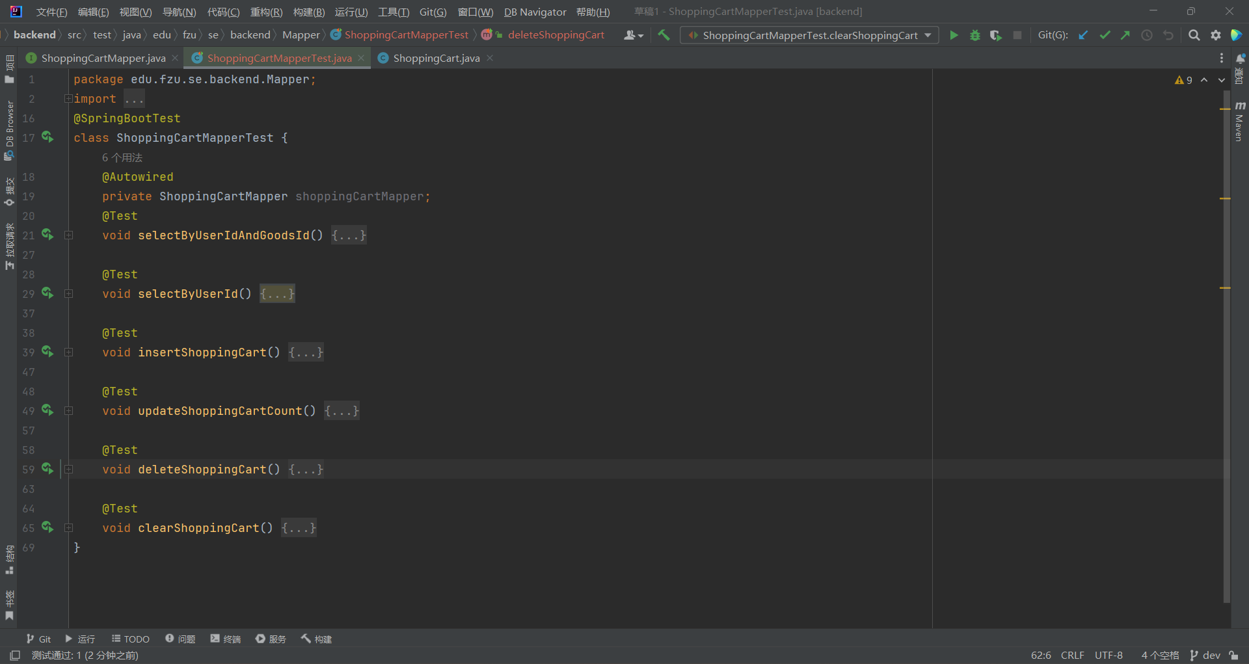The width and height of the screenshot is (1249, 664).
Task: Run selectByUserId test gutter icon
Action: click(x=47, y=293)
